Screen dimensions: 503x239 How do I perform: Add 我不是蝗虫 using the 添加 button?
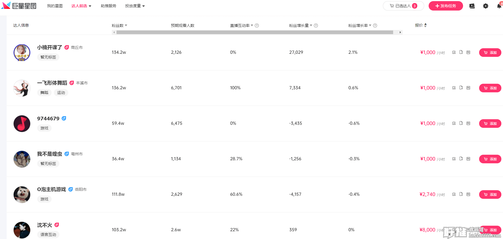[x=490, y=159]
